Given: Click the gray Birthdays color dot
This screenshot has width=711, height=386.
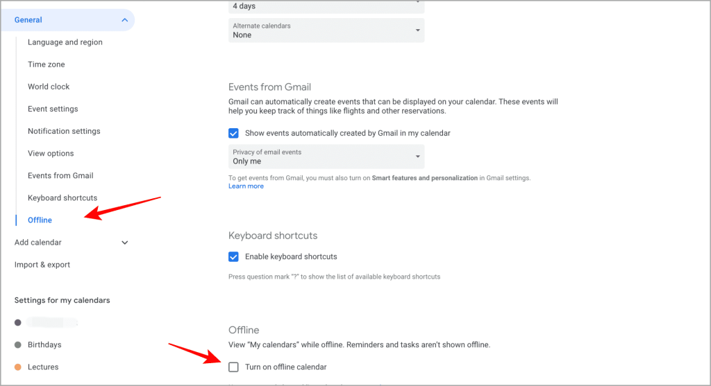Looking at the screenshot, I should point(17,345).
